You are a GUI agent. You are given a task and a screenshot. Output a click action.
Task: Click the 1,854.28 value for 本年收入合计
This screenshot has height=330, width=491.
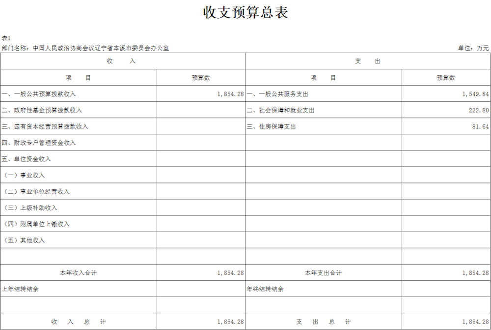[230, 273]
